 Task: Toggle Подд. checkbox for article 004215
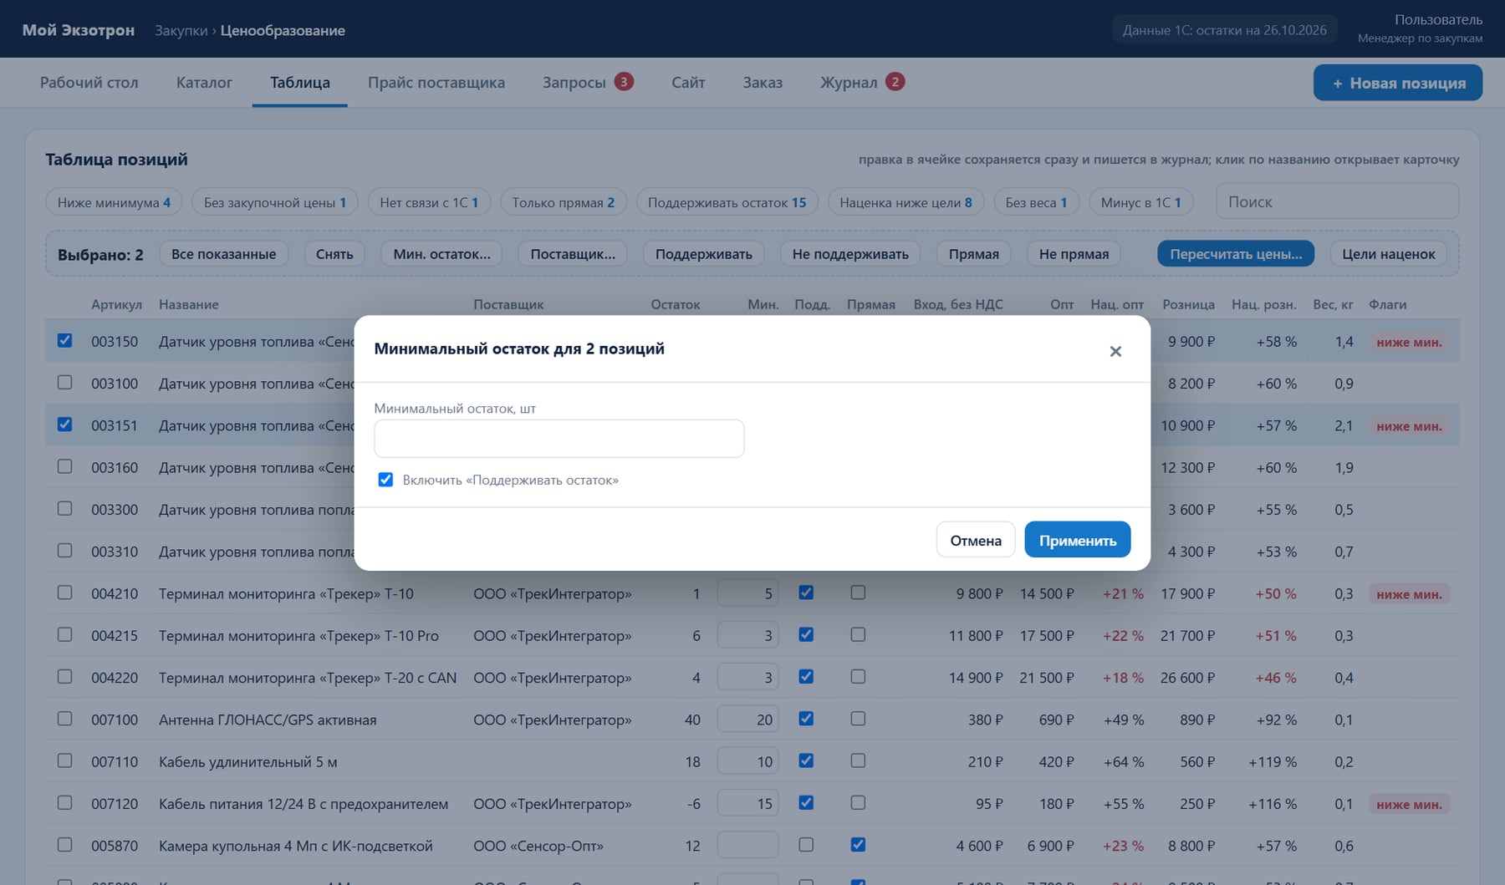[806, 635]
